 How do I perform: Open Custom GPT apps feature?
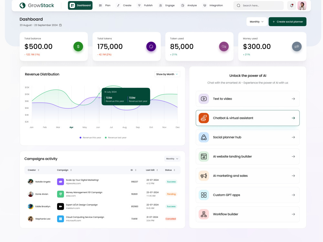(x=248, y=195)
